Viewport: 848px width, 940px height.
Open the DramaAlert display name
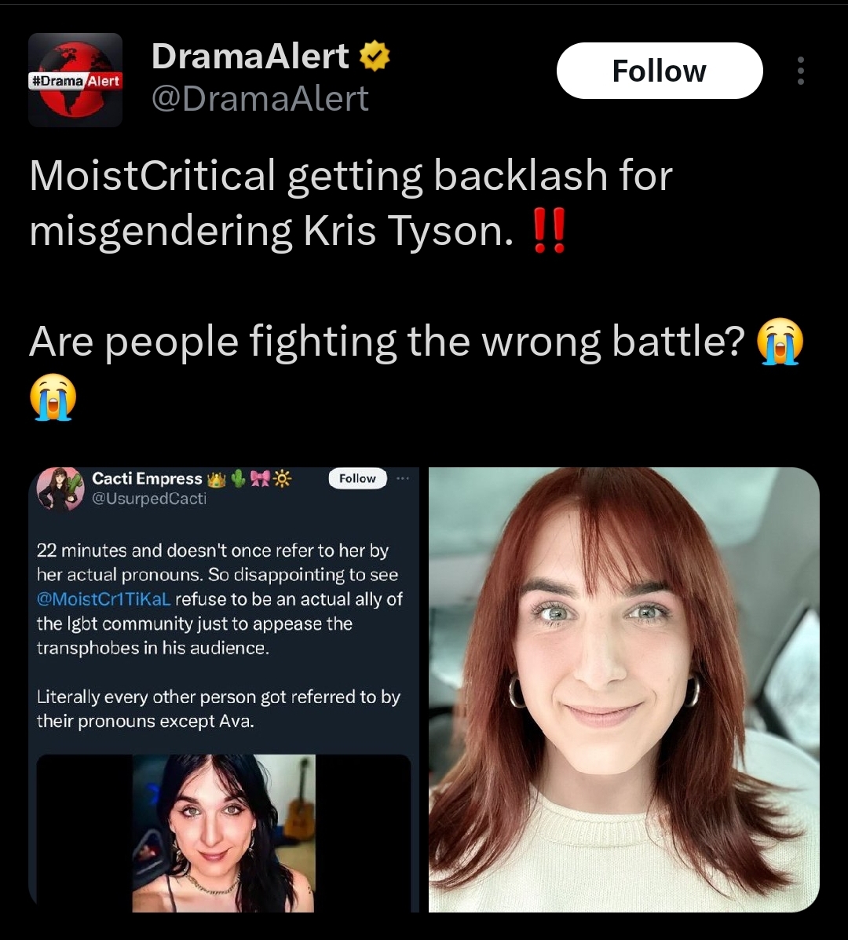point(250,57)
